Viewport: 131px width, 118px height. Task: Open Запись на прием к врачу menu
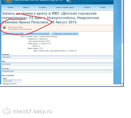pos(65,7)
